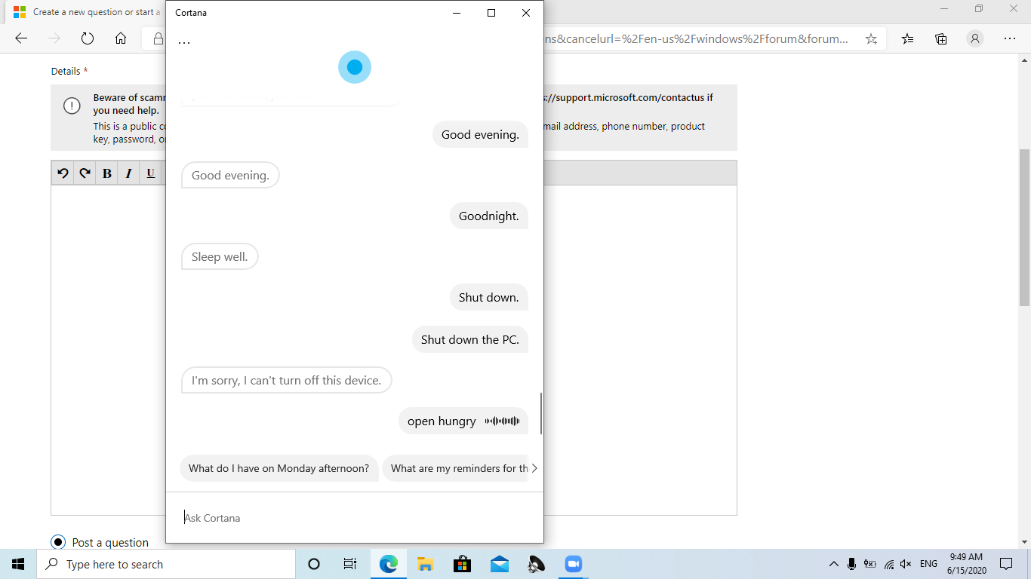This screenshot has width=1031, height=579.
Task: Select the 'open hungry' voice message
Action: tap(463, 421)
